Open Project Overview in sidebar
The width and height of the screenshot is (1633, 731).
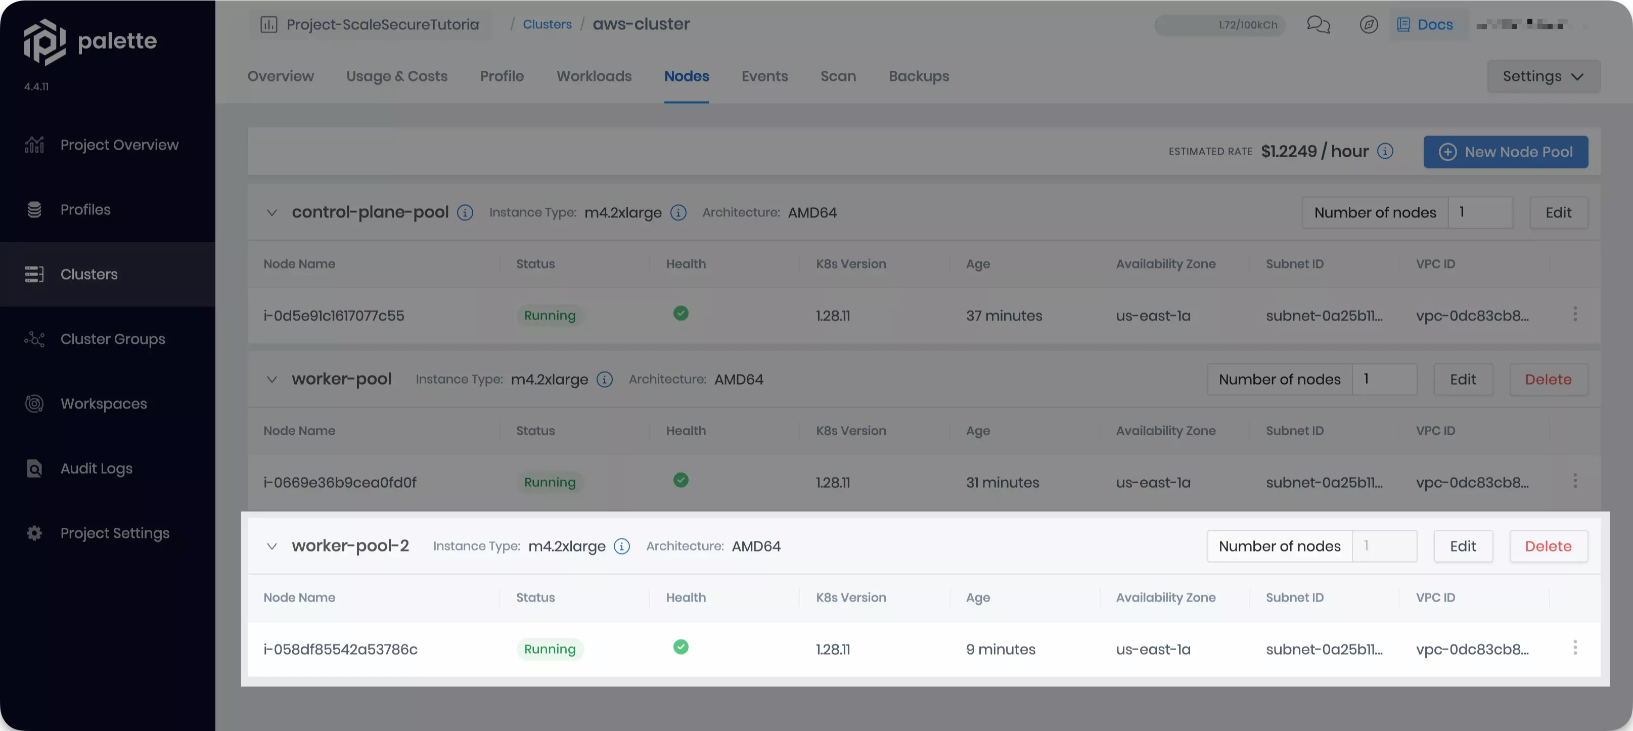pos(108,145)
